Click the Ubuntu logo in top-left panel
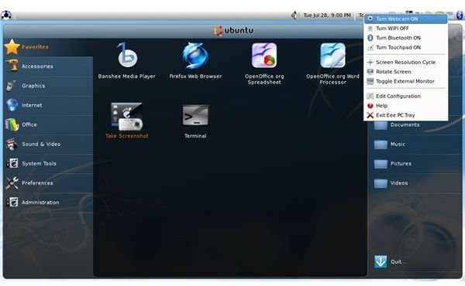 point(6,15)
